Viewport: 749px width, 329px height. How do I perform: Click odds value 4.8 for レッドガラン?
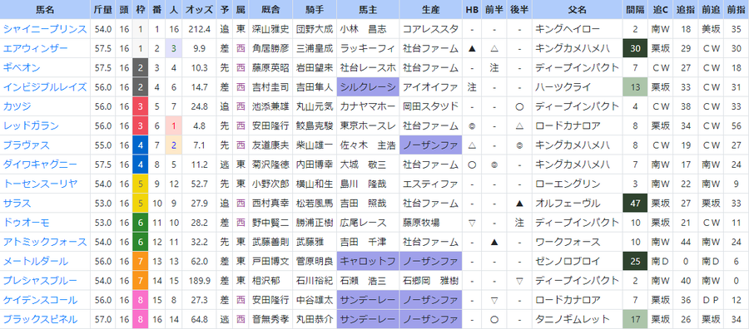[x=199, y=126]
